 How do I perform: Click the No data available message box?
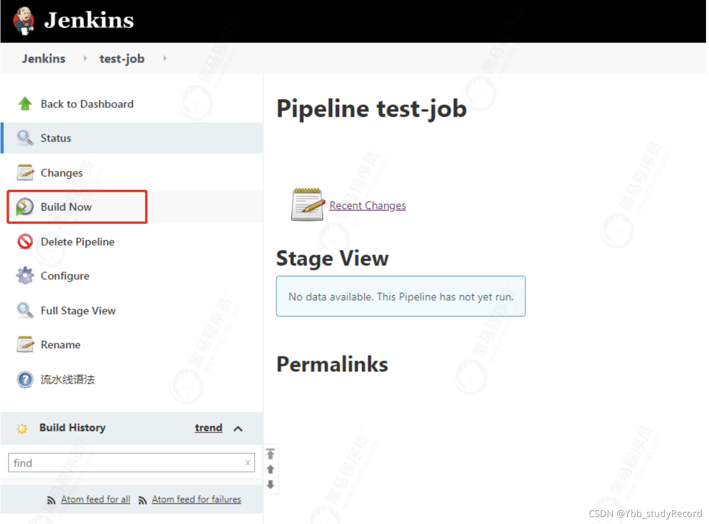[401, 296]
